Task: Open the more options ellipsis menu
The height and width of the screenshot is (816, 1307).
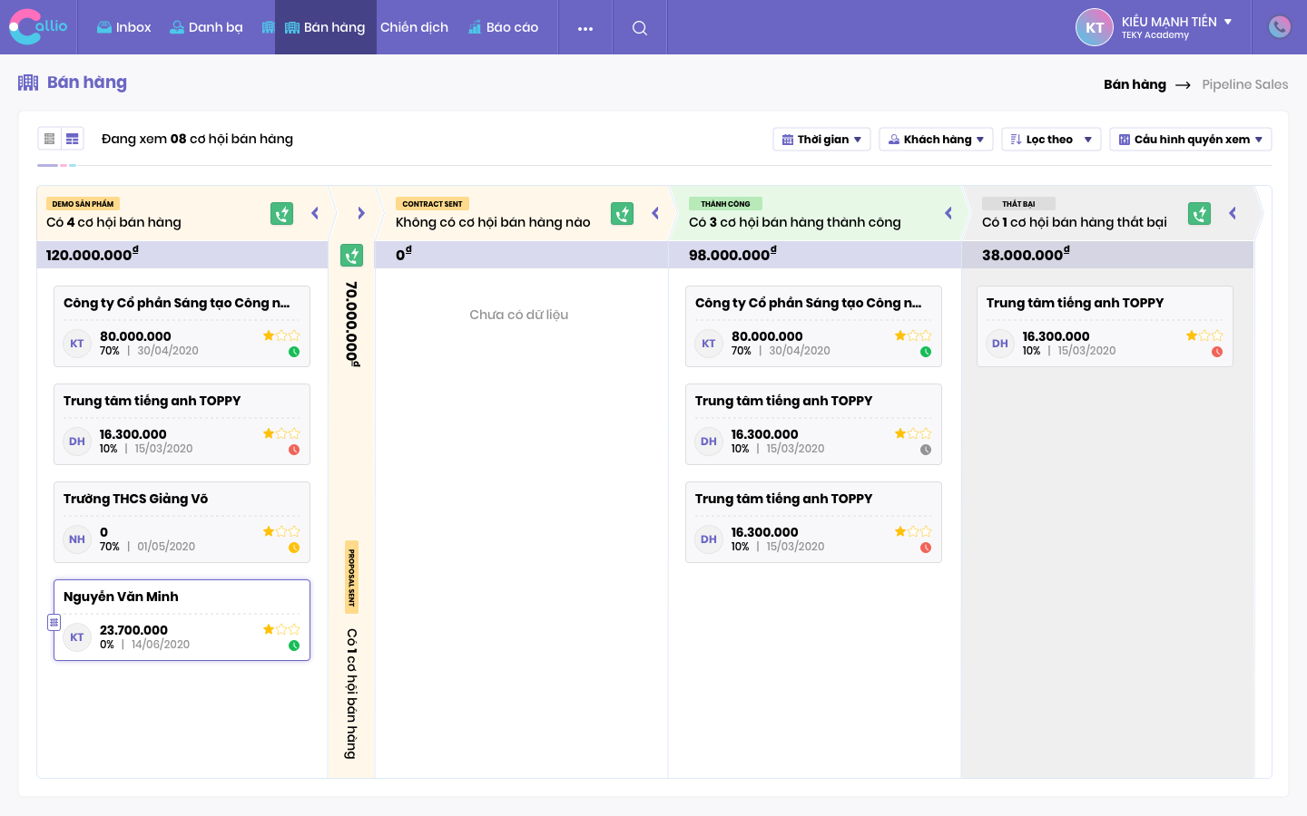Action: tap(585, 28)
